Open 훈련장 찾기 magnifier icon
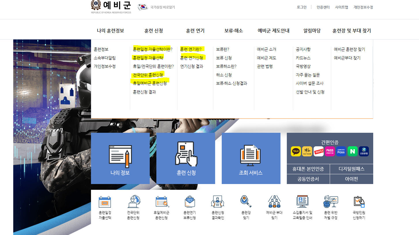The image size is (419, 235). [x=246, y=201]
